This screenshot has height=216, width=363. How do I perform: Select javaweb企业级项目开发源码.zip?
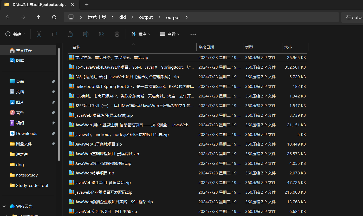coord(187,192)
